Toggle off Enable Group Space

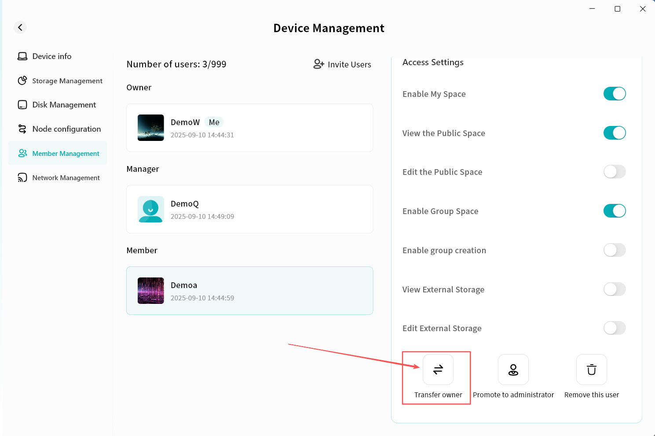614,211
